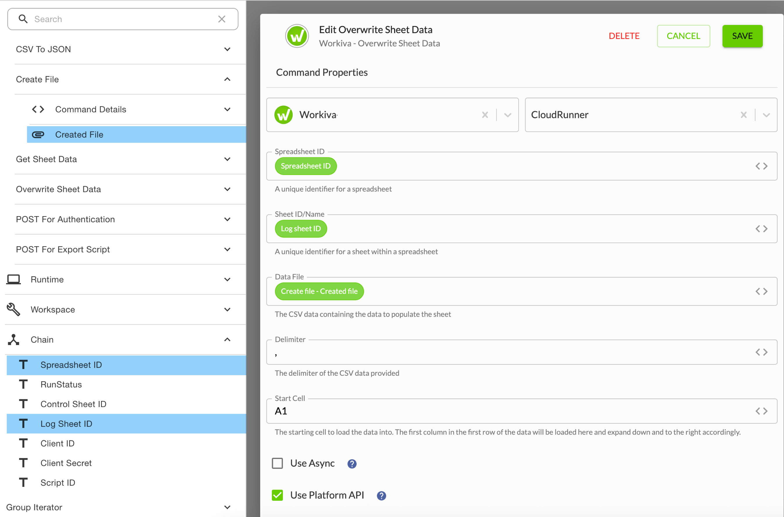The height and width of the screenshot is (517, 784).
Task: Select Script ID chain variable
Action: pos(126,482)
